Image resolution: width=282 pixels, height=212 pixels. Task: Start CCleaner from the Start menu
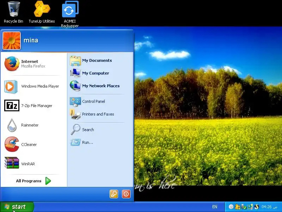point(33,145)
